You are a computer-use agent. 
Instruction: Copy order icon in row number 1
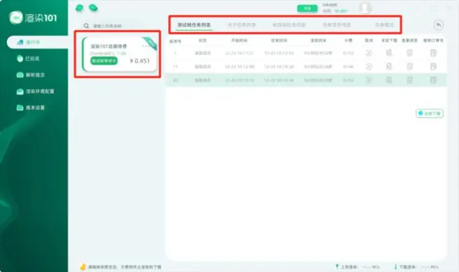click(433, 53)
